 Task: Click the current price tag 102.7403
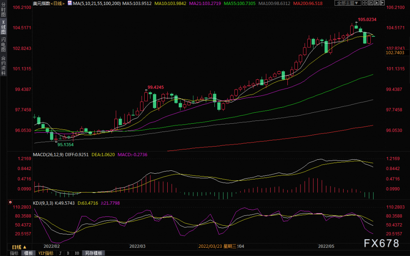pos(395,53)
